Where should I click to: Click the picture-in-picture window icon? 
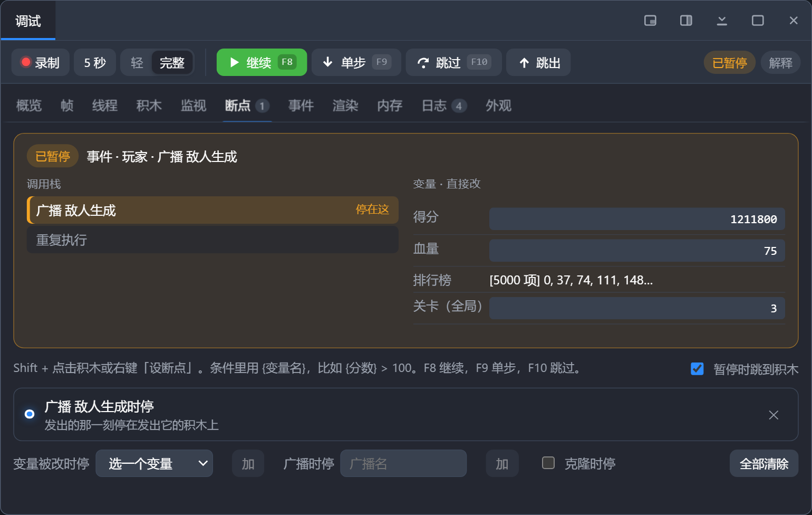coord(650,21)
